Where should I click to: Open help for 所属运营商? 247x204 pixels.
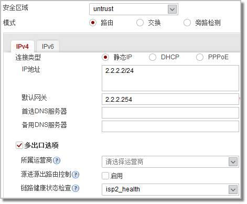[x=57, y=160]
